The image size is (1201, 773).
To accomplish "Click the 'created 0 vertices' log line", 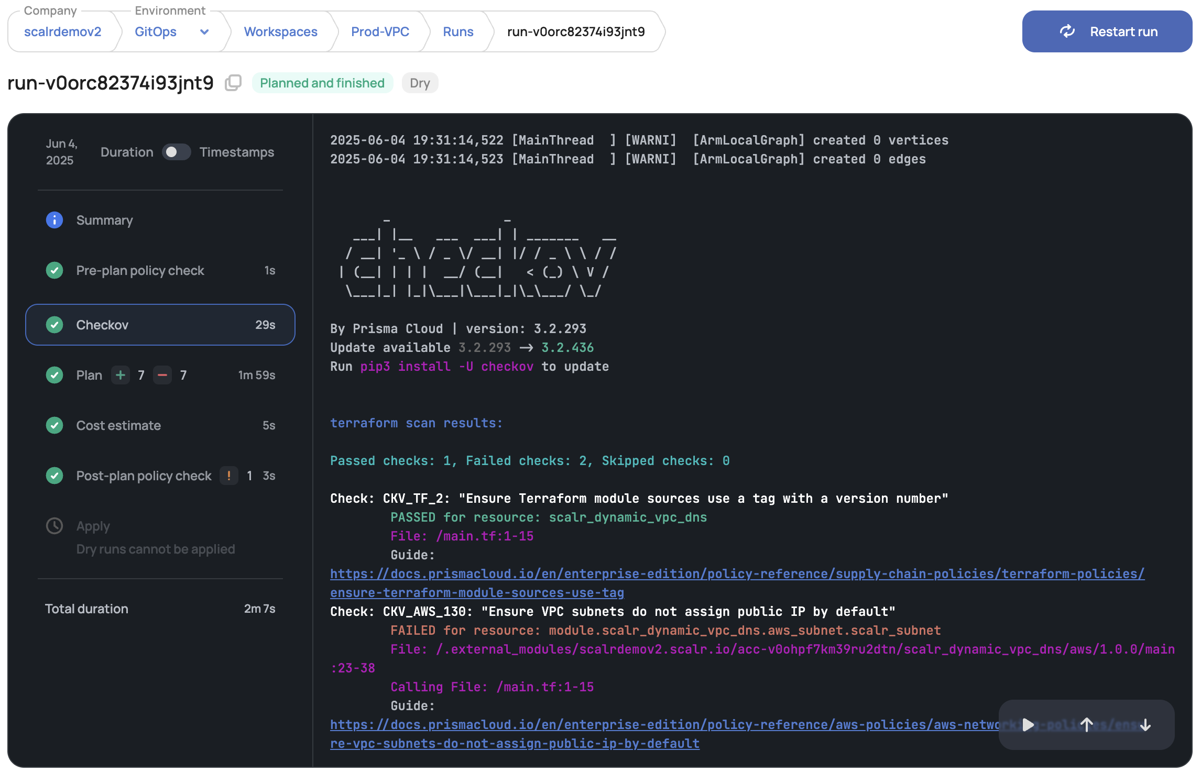I will 639,140.
